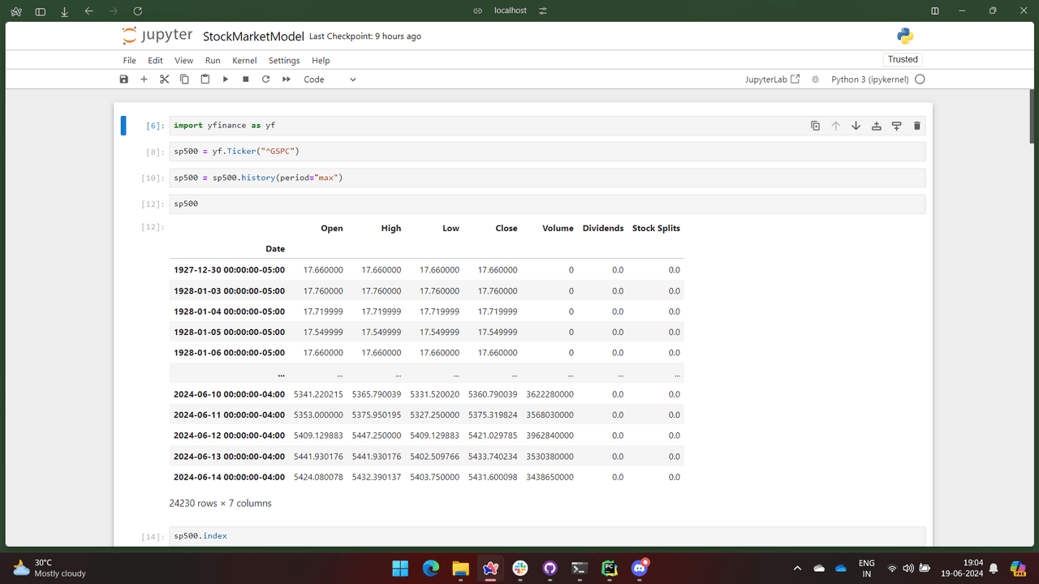Image resolution: width=1039 pixels, height=584 pixels.
Task: Restart the kernel using the circular arrow icon
Action: point(265,79)
